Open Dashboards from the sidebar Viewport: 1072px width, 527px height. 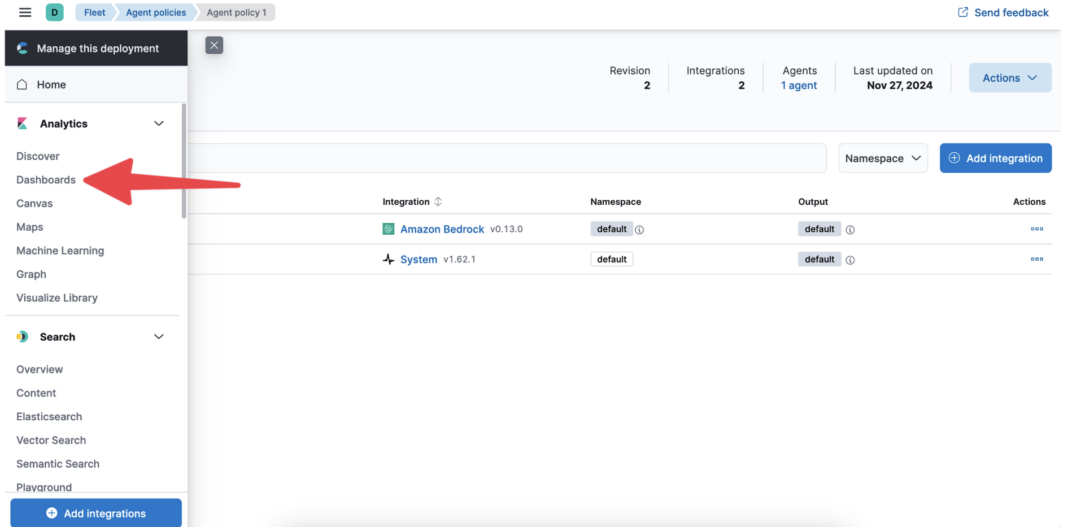click(46, 180)
